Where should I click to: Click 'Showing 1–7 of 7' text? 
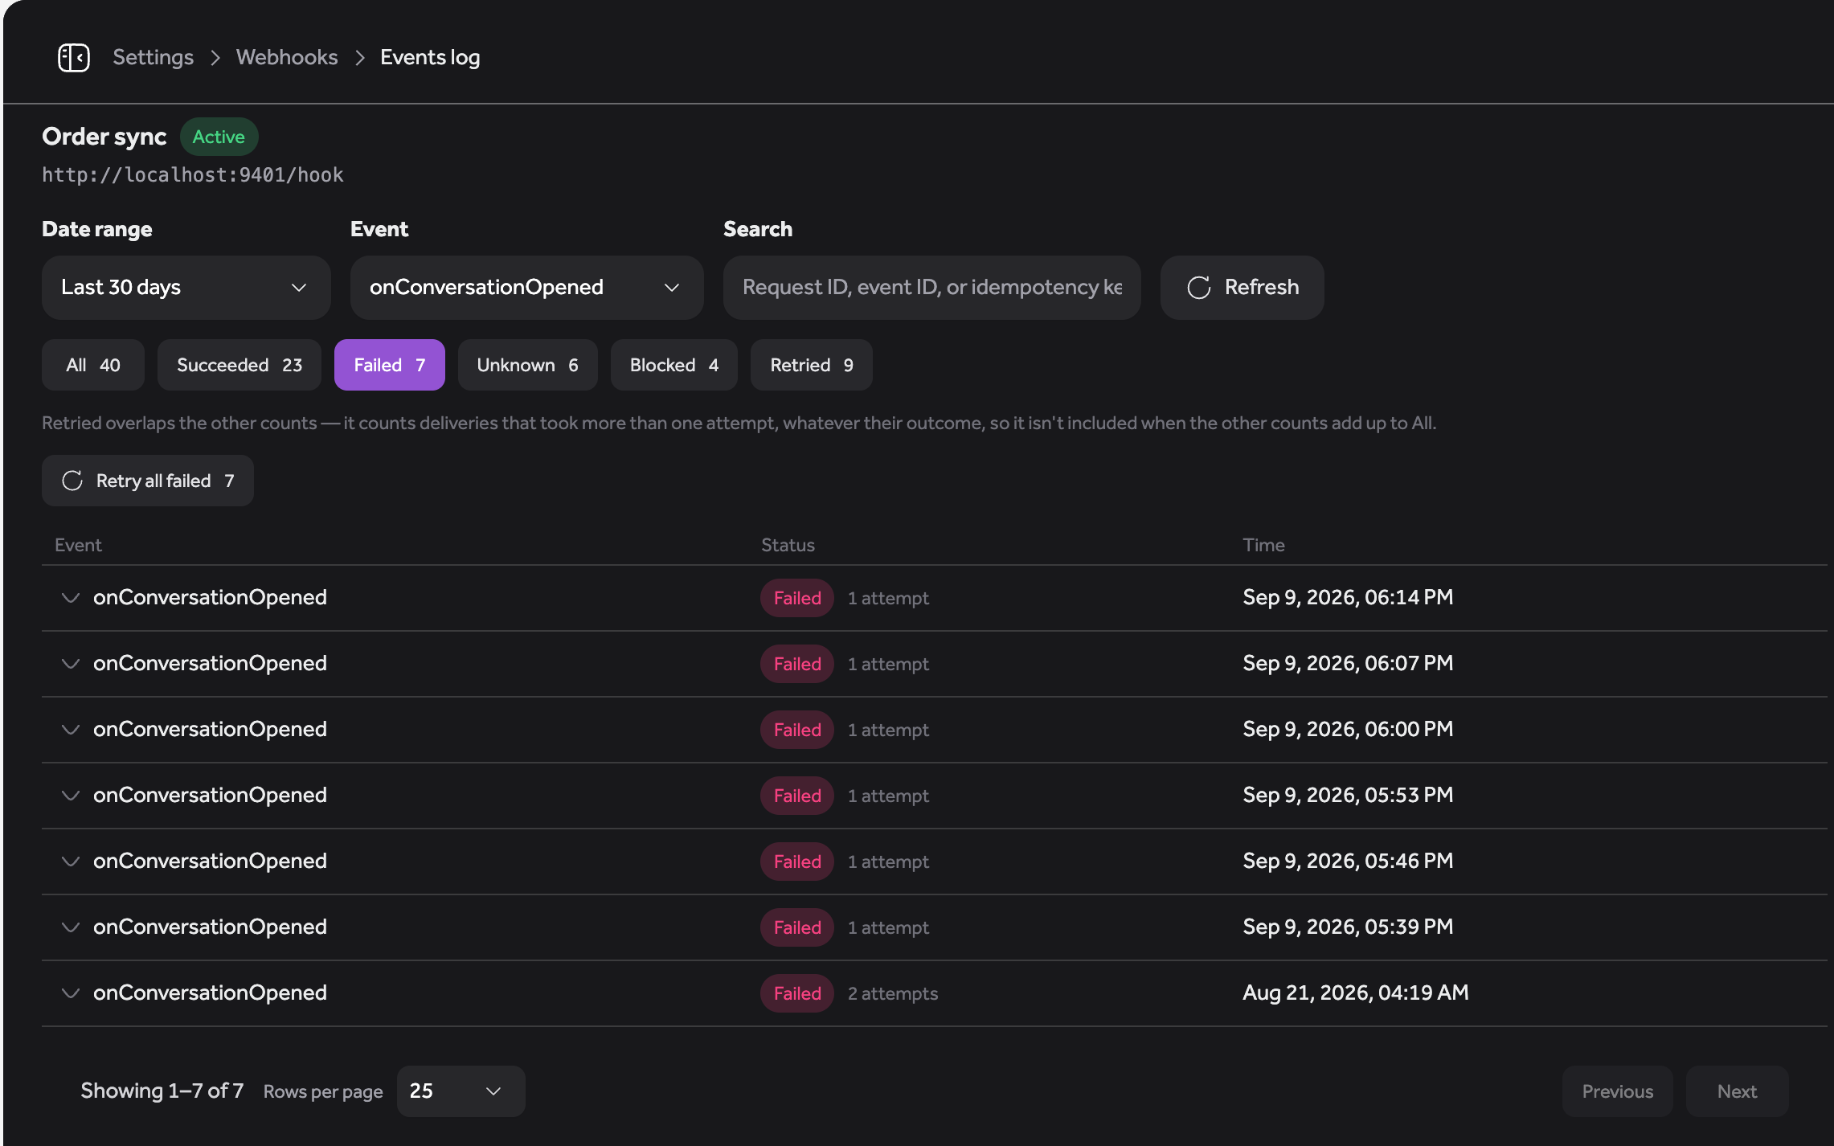point(162,1091)
